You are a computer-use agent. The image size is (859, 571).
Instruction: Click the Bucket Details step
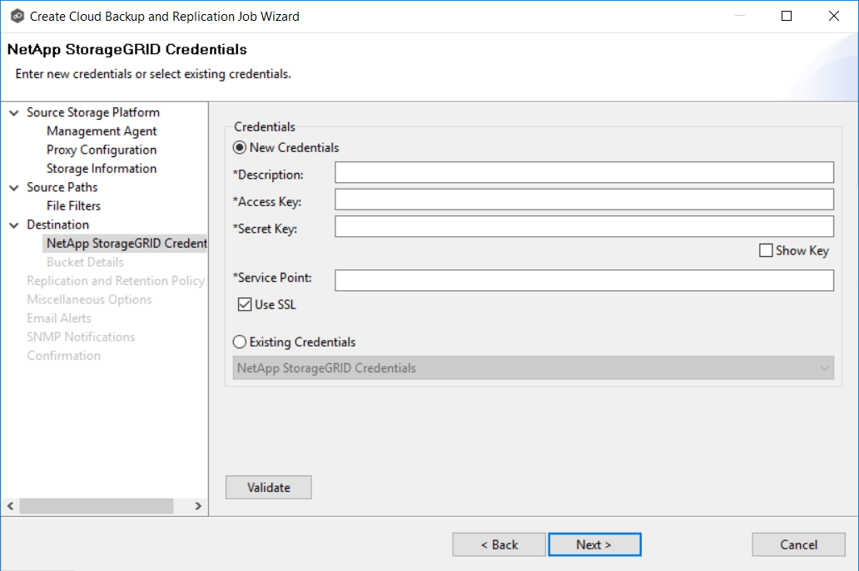[85, 262]
